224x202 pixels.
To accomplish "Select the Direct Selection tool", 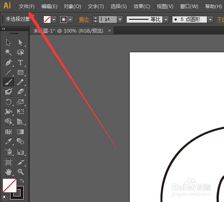I will (x=20, y=43).
